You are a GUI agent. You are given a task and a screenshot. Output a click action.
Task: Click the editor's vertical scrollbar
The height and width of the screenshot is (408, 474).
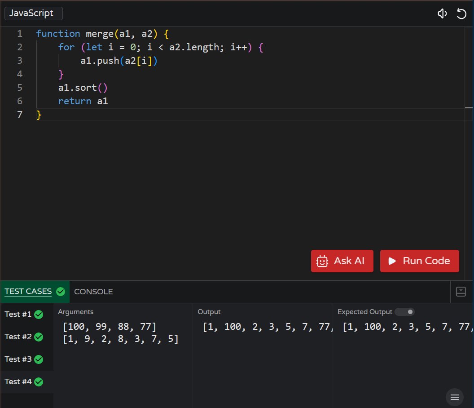point(470,108)
